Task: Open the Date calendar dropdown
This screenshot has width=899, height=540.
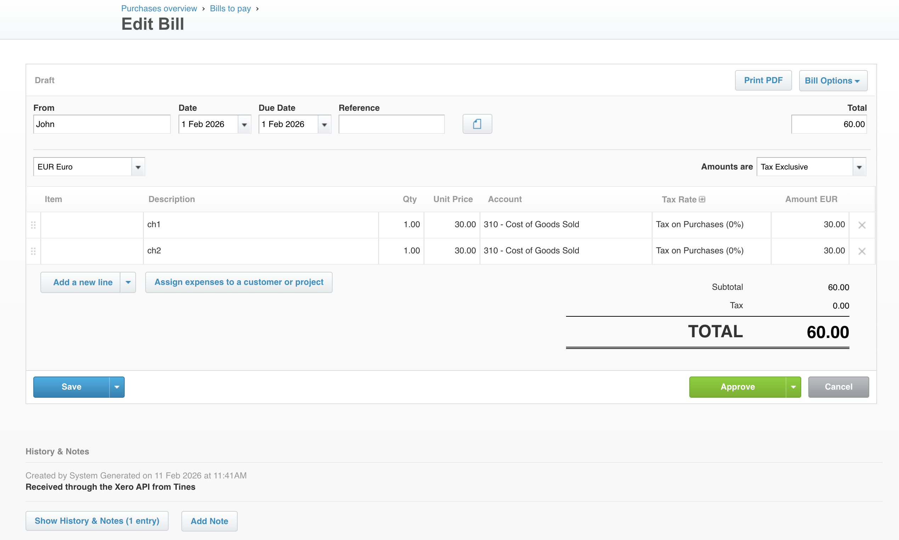Action: [244, 125]
